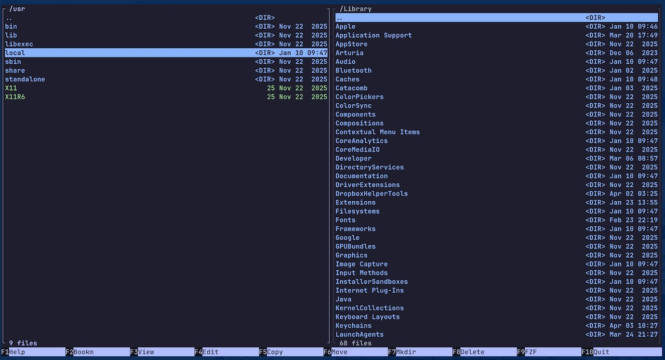
Task: Select the Bluetooth folder
Action: pos(497,71)
